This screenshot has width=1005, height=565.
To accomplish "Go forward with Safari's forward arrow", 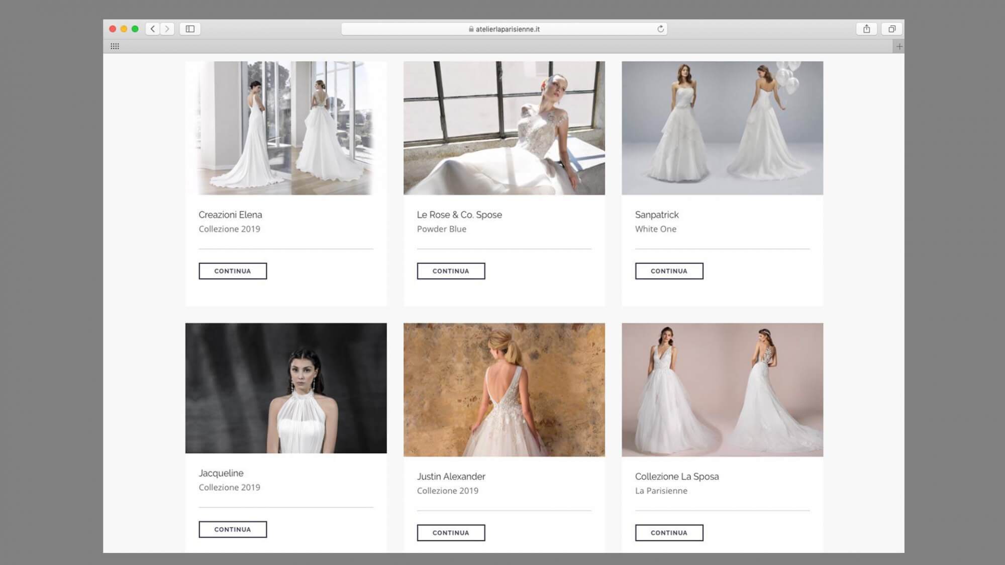I will pos(167,29).
